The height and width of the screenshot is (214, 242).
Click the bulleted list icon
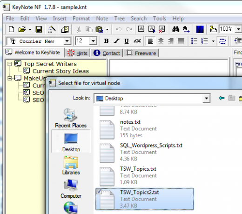pos(194,41)
